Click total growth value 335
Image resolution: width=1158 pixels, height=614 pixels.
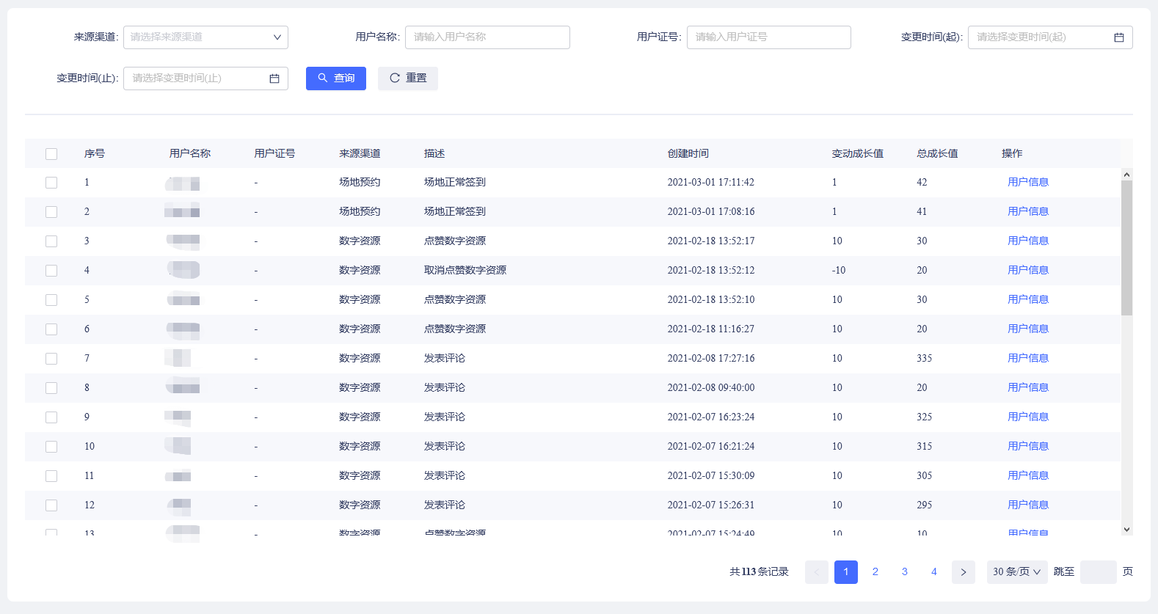pos(925,359)
